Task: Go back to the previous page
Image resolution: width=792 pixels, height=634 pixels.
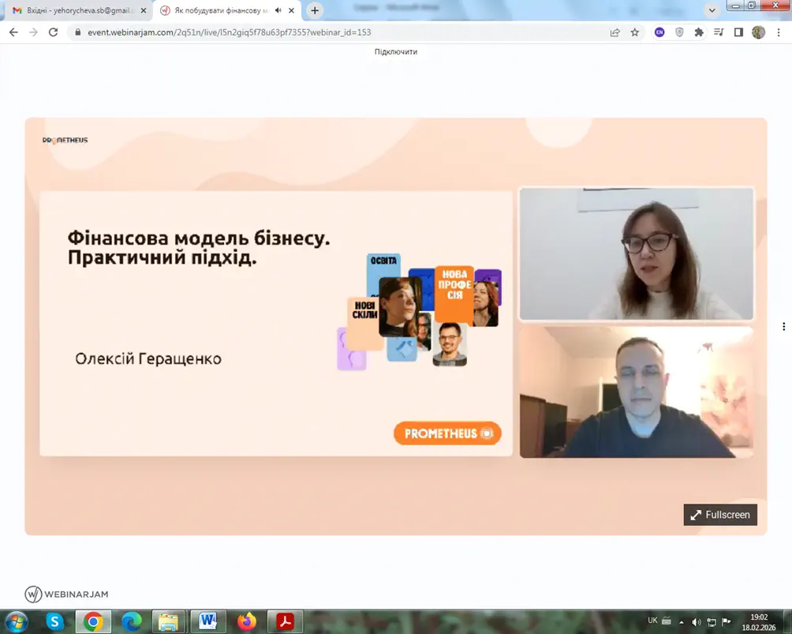Action: click(13, 32)
